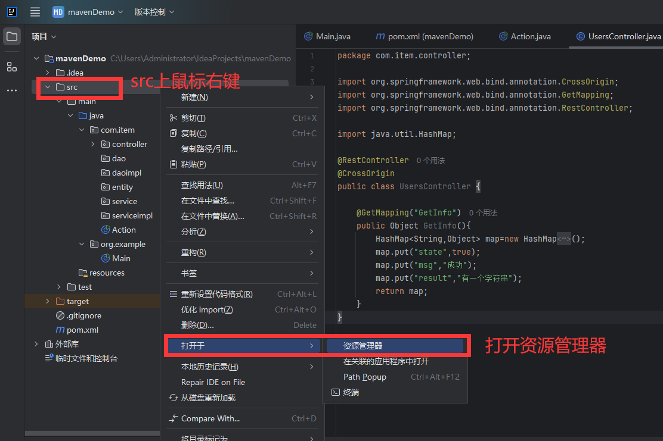Screen dimensions: 663x441
Task: Click the IntelliJ IDEA logo icon
Action: [11, 11]
